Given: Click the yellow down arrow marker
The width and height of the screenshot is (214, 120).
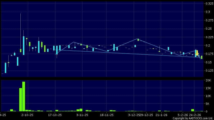Looking at the screenshot, I should (197, 53).
